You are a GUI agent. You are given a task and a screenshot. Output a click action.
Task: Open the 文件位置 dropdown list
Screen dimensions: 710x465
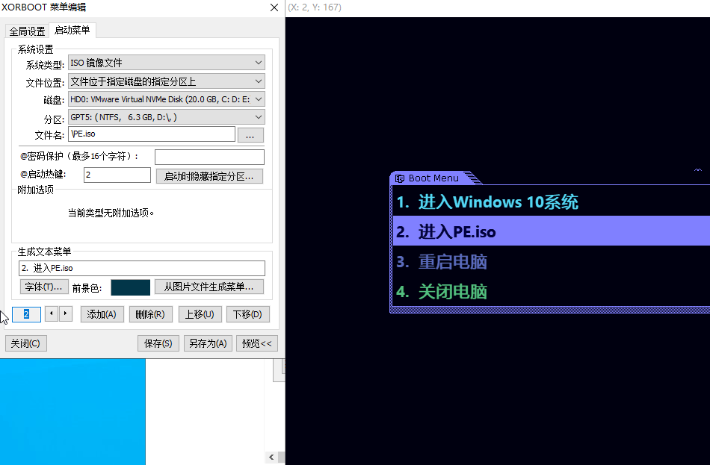click(x=258, y=81)
